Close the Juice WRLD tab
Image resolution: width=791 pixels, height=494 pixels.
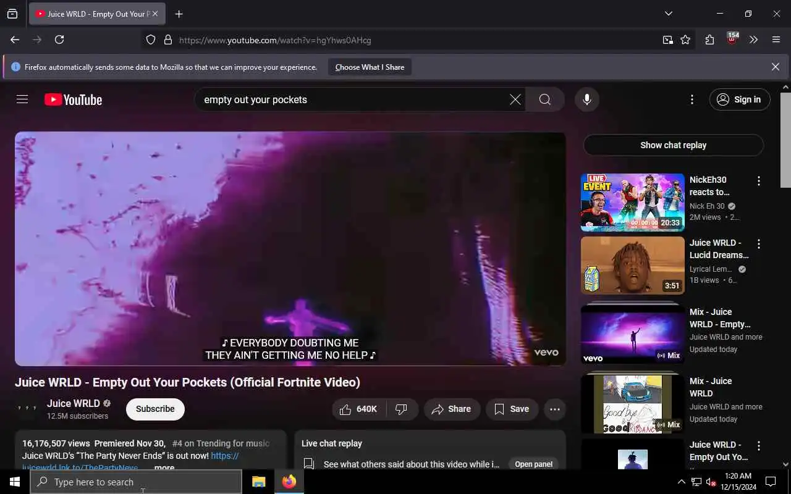(155, 14)
